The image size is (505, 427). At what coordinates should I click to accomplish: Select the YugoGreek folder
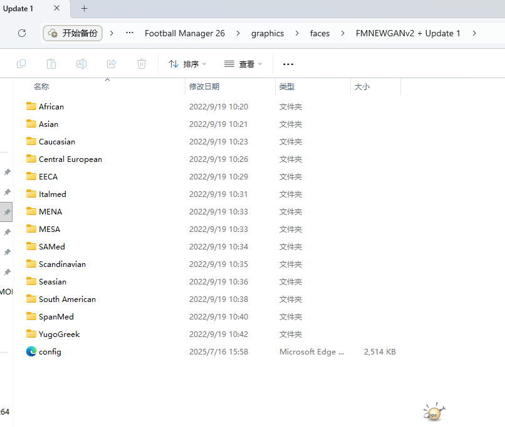coord(59,334)
